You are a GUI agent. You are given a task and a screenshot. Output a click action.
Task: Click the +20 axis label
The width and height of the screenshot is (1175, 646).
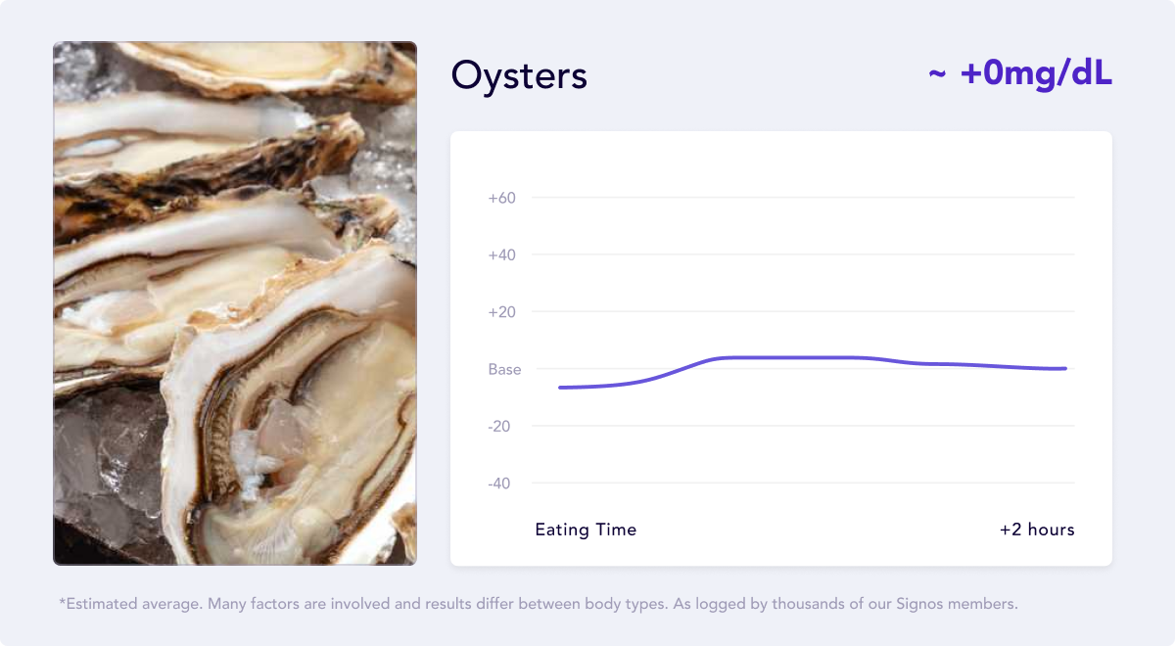pos(502,312)
